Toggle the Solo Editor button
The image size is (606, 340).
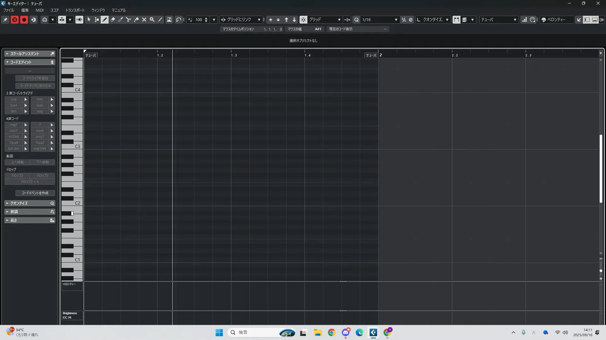[x=15, y=20]
